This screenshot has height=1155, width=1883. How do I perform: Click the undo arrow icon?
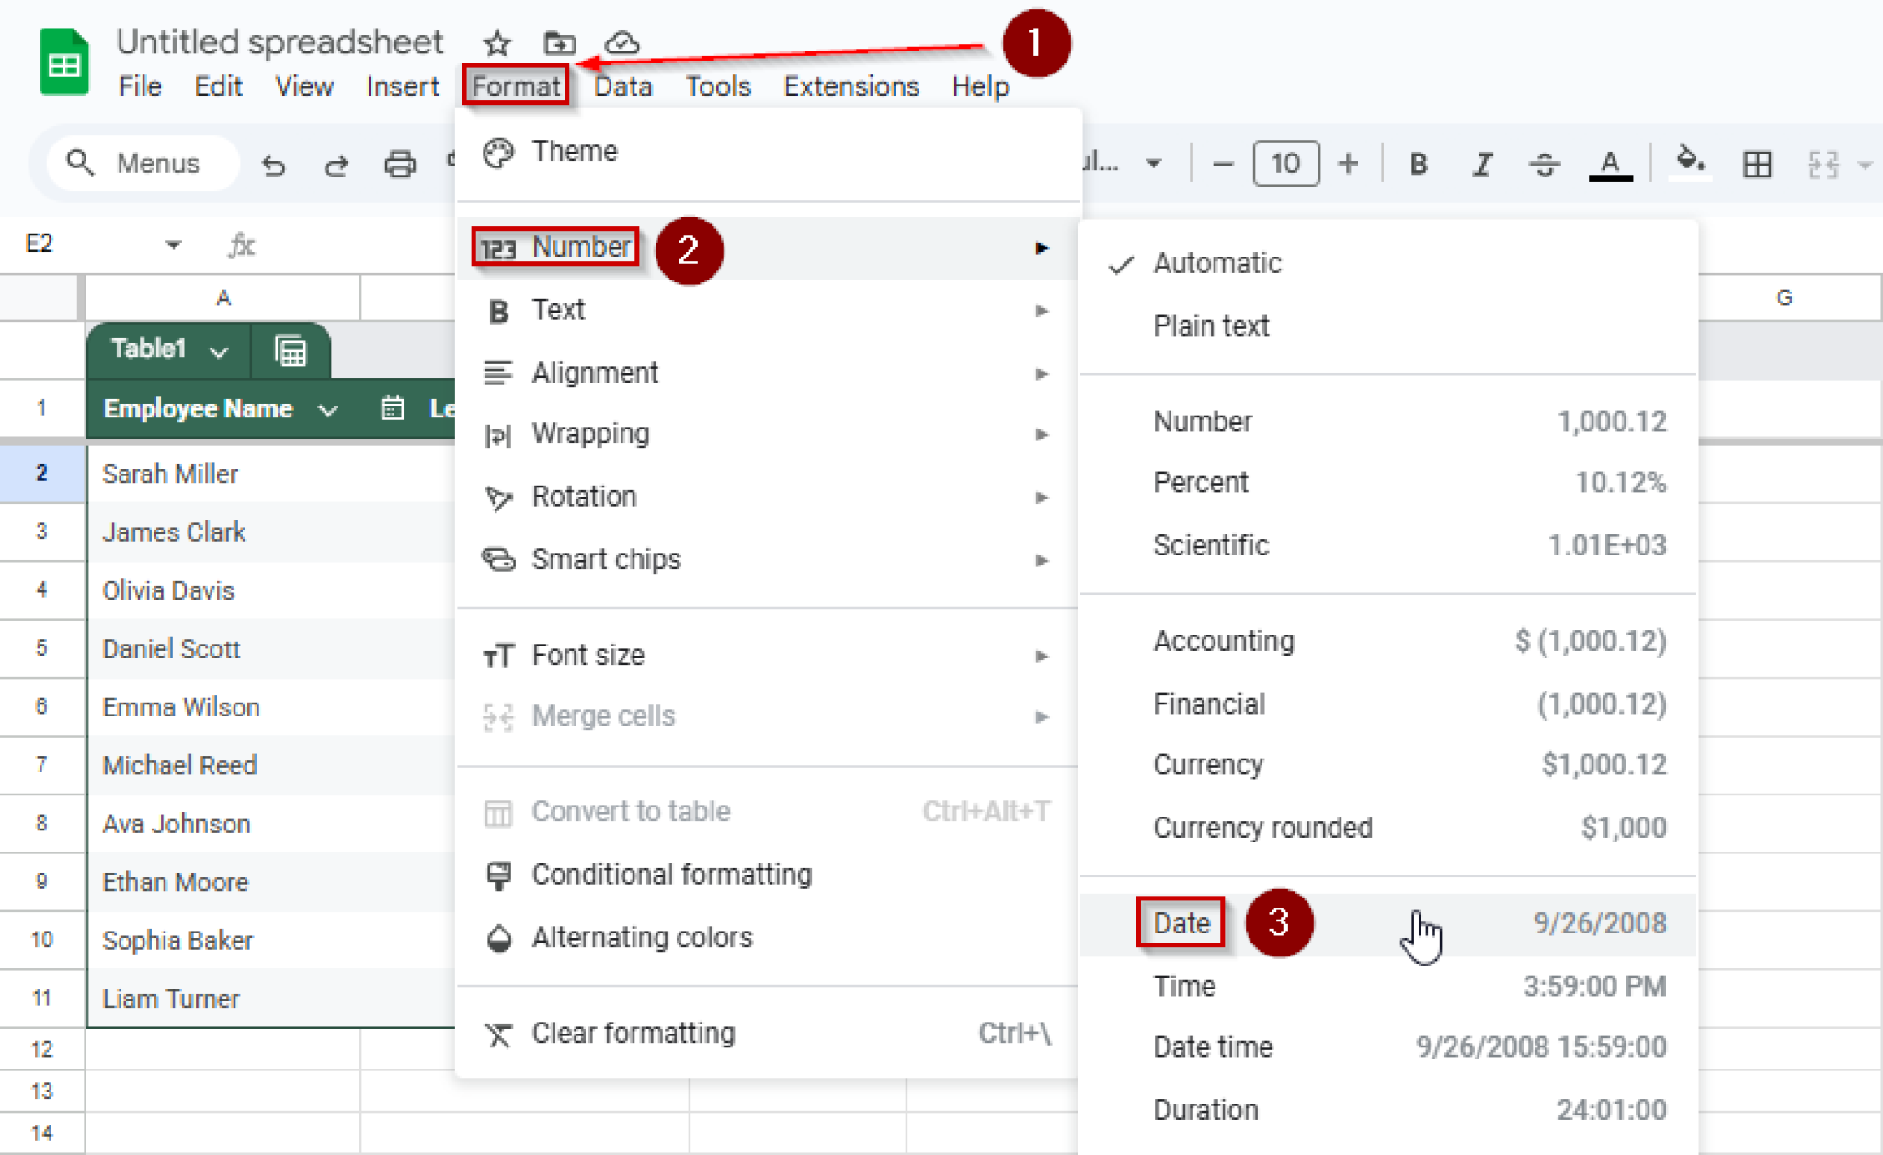274,166
